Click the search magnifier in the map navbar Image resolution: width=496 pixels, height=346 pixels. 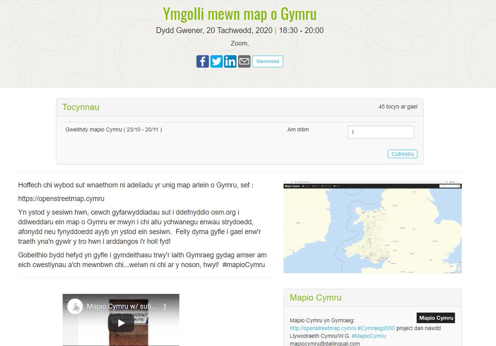(458, 186)
